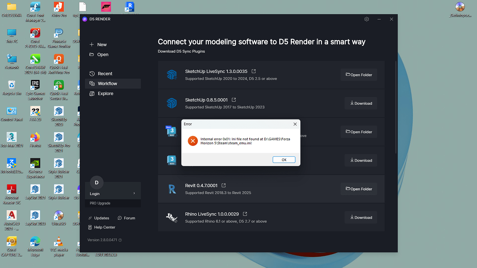This screenshot has height=268, width=477.
Task: Click the SketchUp LiveSync plugin icon
Action: (172, 75)
